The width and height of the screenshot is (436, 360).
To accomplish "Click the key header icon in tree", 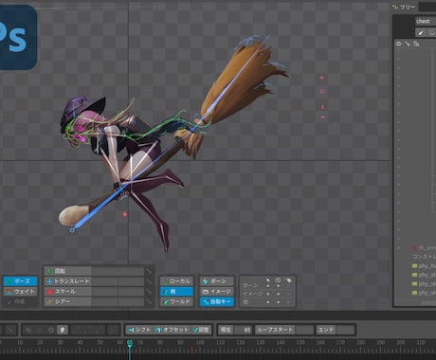I will [408, 44].
